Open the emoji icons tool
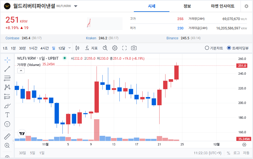The image size is (253, 159). 7,124
